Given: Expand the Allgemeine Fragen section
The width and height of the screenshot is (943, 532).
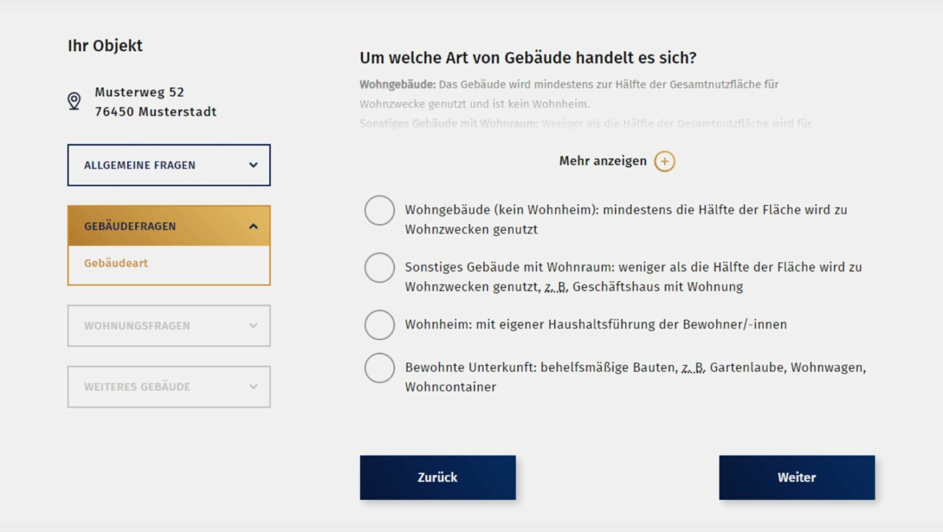Looking at the screenshot, I should pos(169,164).
